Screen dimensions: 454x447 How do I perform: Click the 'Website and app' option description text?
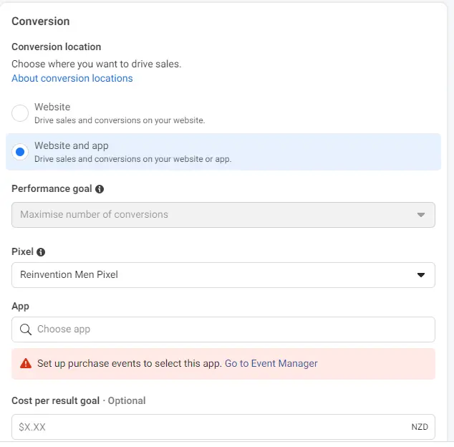click(132, 159)
